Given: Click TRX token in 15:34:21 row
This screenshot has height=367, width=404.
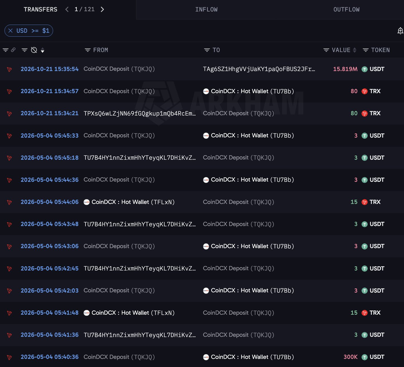Looking at the screenshot, I should click(x=371, y=113).
